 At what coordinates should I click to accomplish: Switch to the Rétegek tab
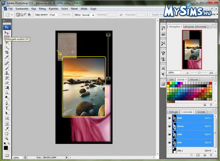[x=174, y=112]
